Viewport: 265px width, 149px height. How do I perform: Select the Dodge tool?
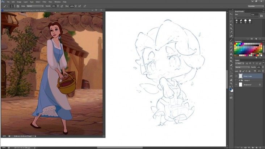pos(231,61)
